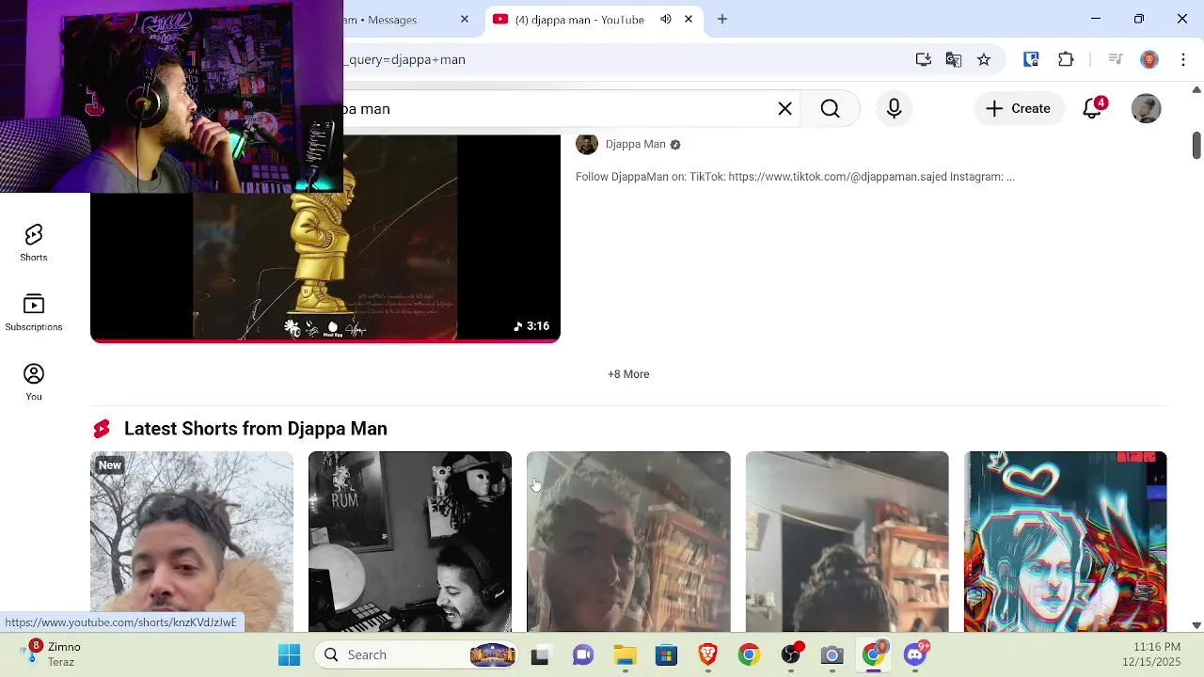
Task: Open the Short with the colorful neon heart artwork
Action: (x=1065, y=542)
